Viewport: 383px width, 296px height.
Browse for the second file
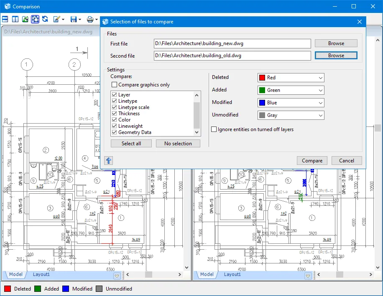pyautogui.click(x=336, y=56)
